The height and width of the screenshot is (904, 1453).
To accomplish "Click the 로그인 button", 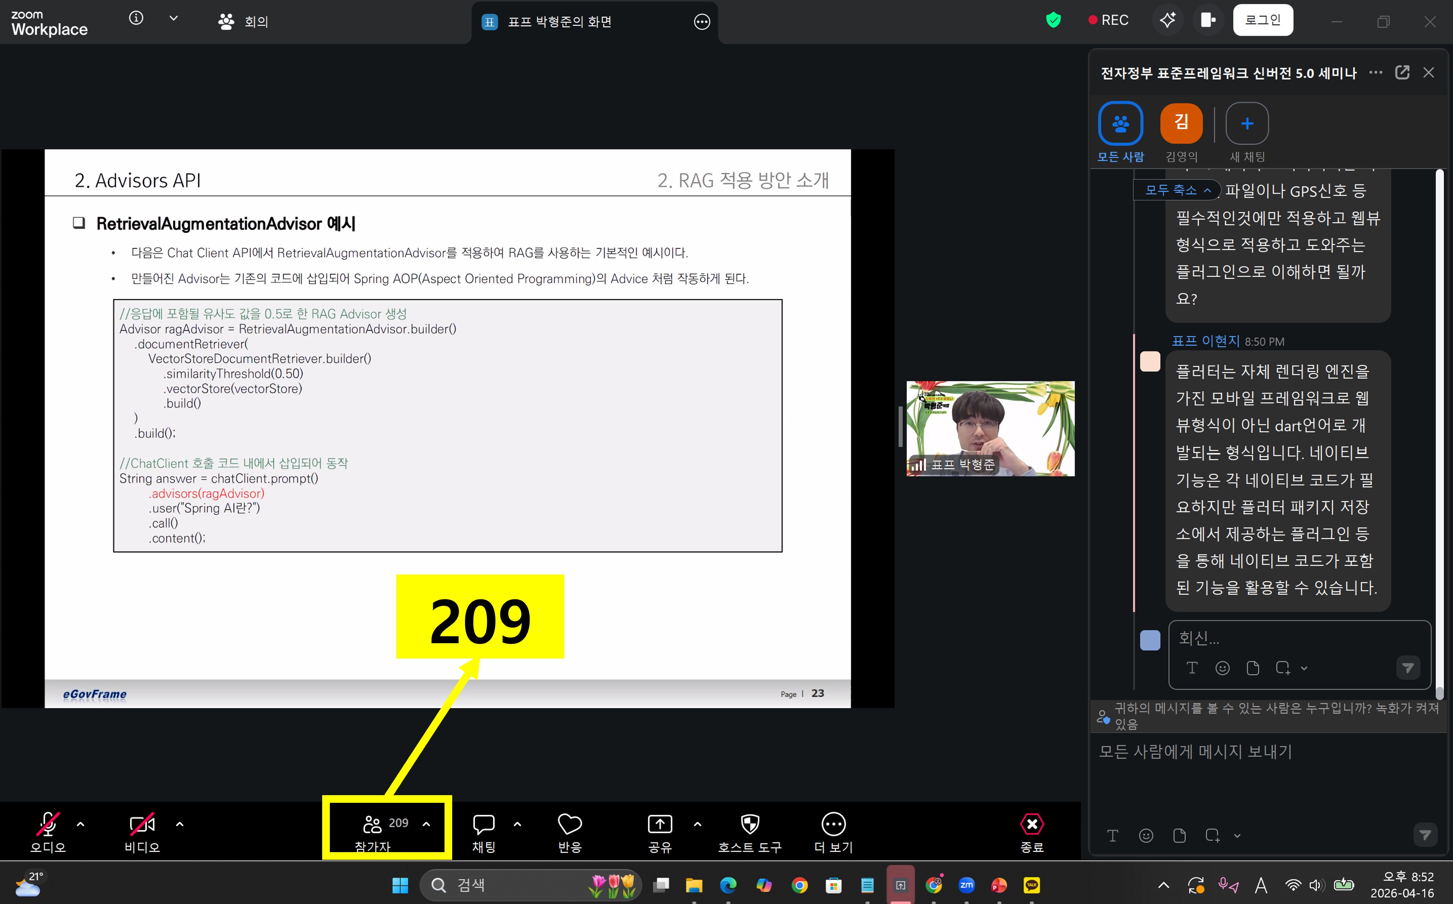I will (1262, 20).
